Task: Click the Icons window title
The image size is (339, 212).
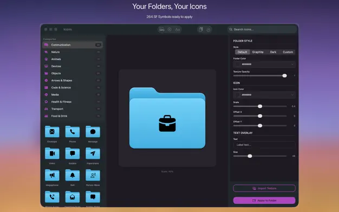Action: (68, 29)
